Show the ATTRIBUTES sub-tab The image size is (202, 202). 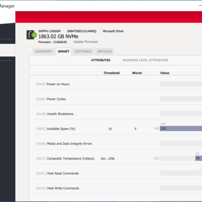click(x=100, y=60)
